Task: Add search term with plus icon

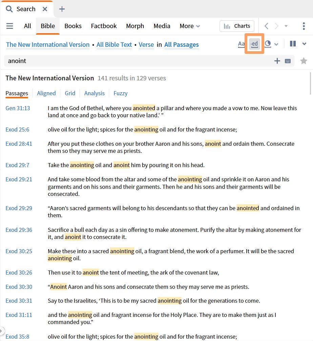Action: click(x=277, y=61)
